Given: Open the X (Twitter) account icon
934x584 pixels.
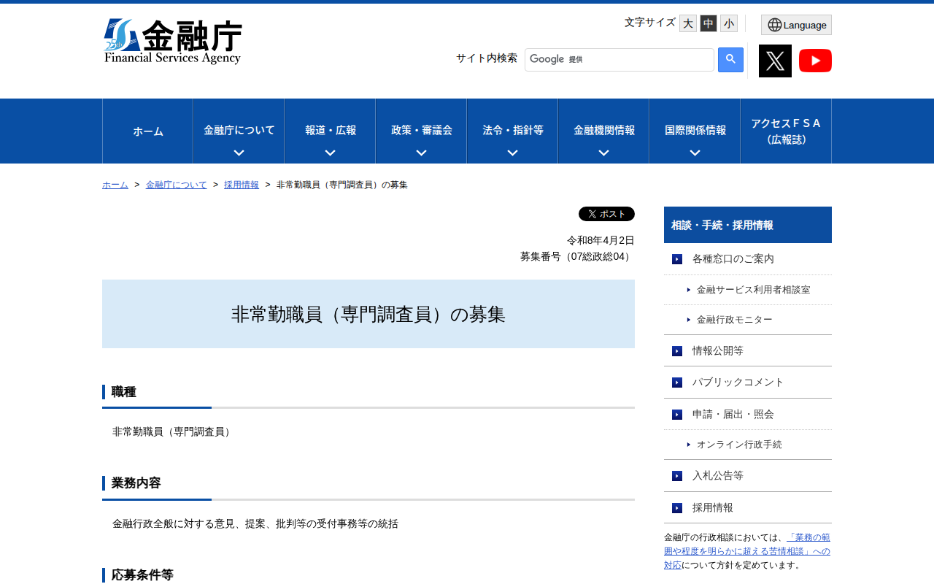Looking at the screenshot, I should coord(775,61).
